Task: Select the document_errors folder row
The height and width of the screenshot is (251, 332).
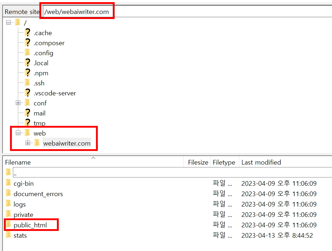Action: click(167, 194)
